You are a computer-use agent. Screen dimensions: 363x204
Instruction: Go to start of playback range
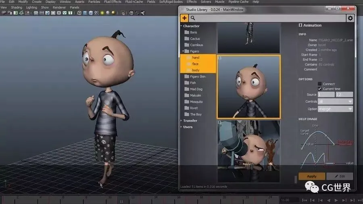(x=305, y=200)
